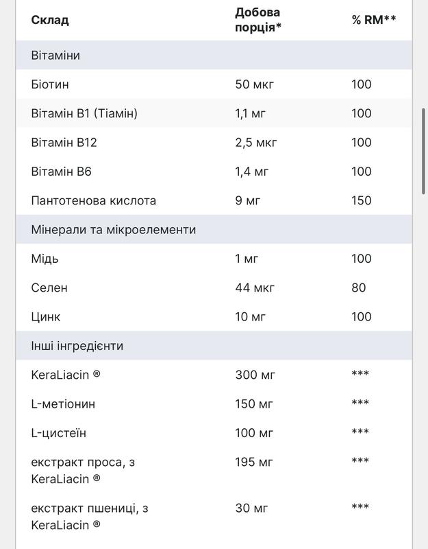Click the "Мінерали та мікроелементи" section heading
The image size is (428, 549).
[114, 229]
